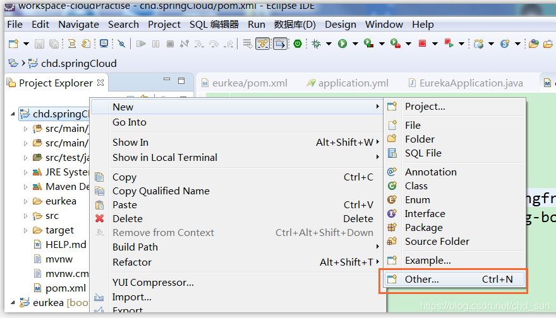556x318 pixels.
Task: Click the Save All toolbar icon
Action: pyautogui.click(x=54, y=44)
